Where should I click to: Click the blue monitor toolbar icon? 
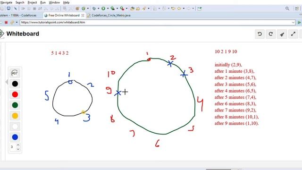pos(8,8)
